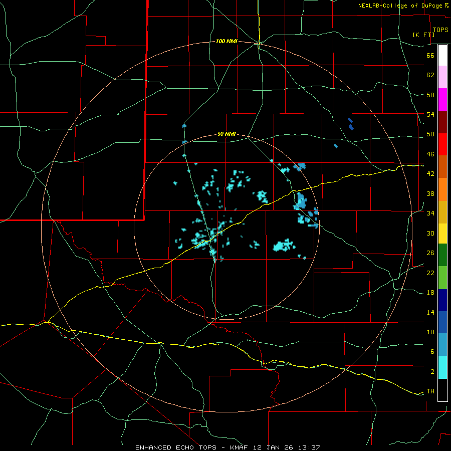Image resolution: width=451 pixels, height=451 pixels.
Task: Click the "14" scale value
Action: pyautogui.click(x=430, y=312)
